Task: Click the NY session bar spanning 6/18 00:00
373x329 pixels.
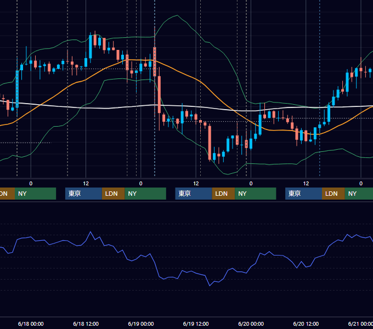Action: tap(36, 194)
